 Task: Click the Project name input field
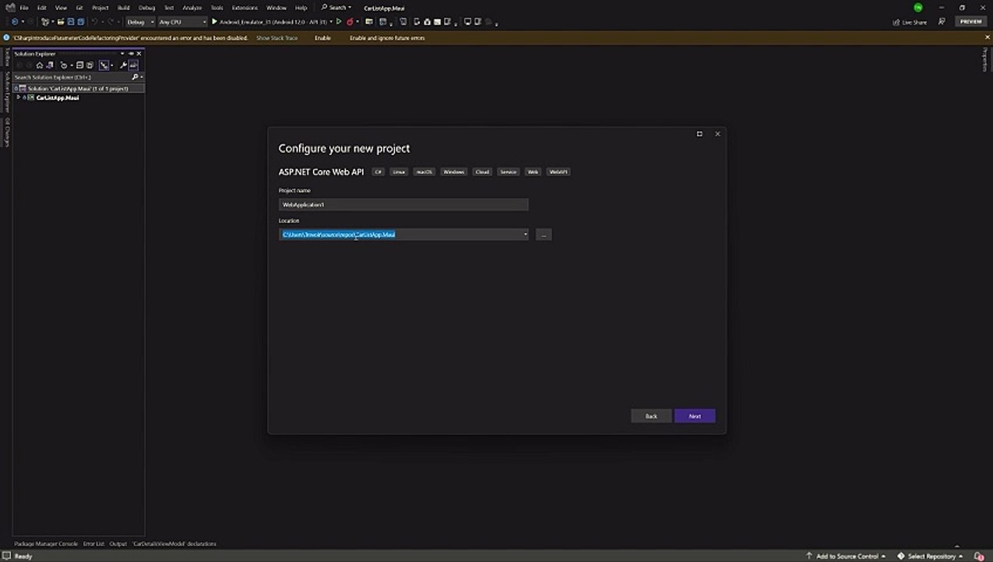coord(404,205)
